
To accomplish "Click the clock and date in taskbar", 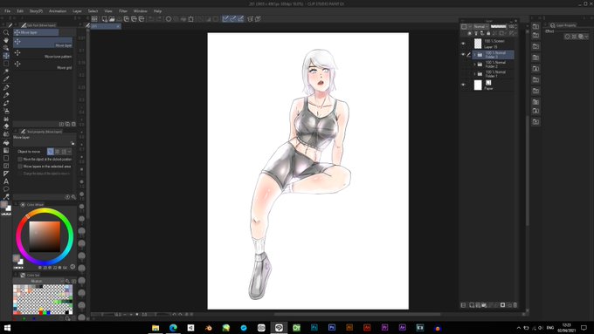I will (566, 328).
